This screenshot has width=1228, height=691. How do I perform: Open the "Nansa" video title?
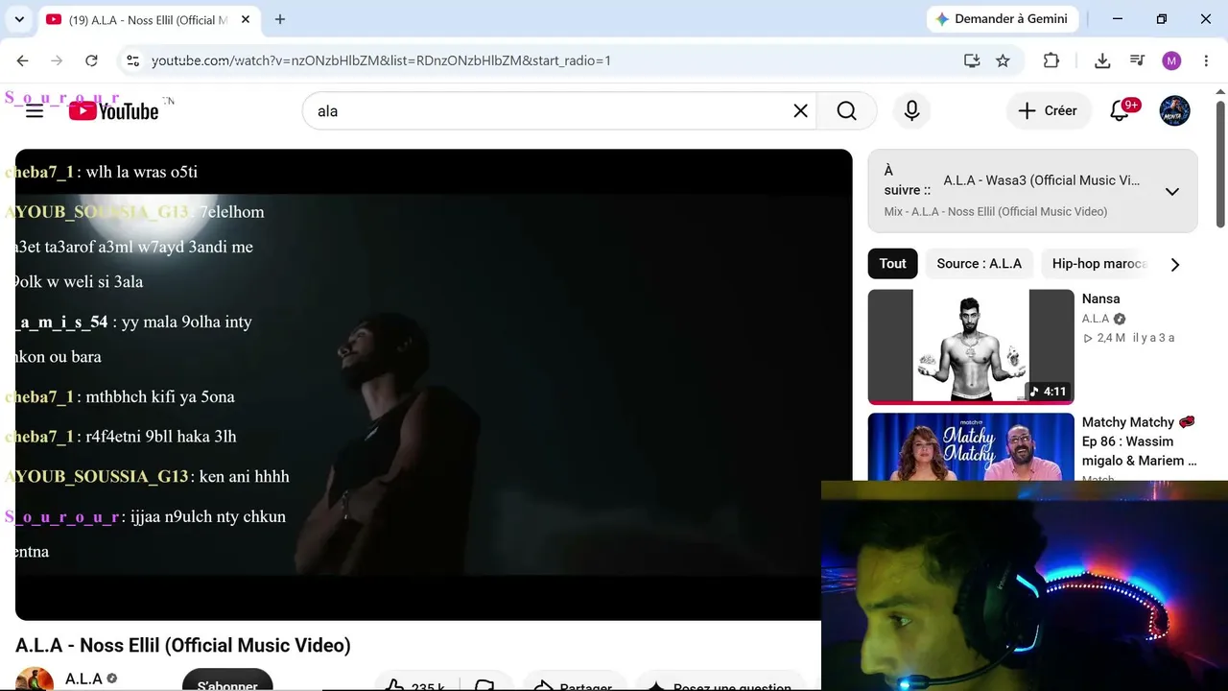coord(1100,299)
